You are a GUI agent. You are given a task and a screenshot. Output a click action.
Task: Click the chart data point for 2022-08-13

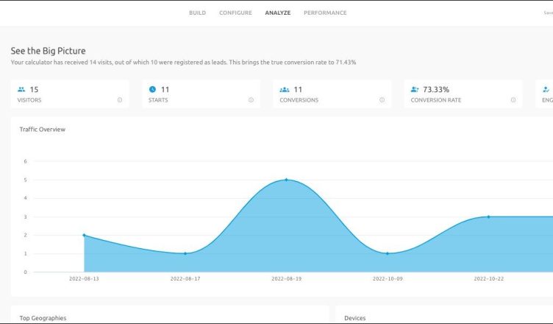coord(84,235)
